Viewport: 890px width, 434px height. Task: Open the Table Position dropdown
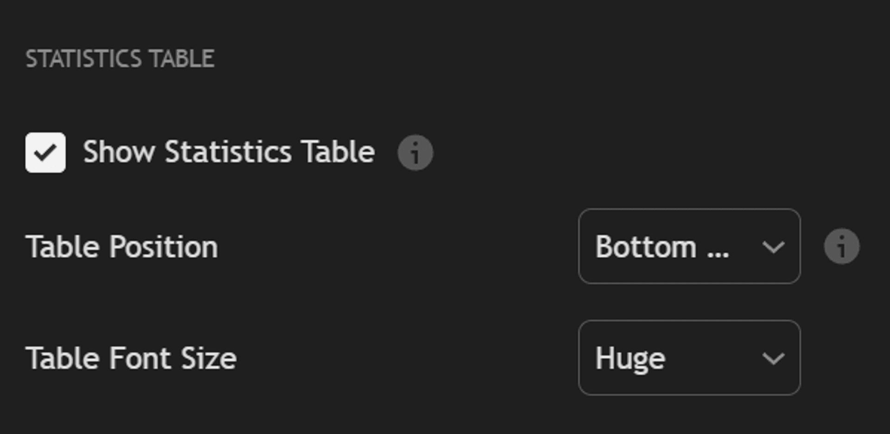tap(689, 246)
